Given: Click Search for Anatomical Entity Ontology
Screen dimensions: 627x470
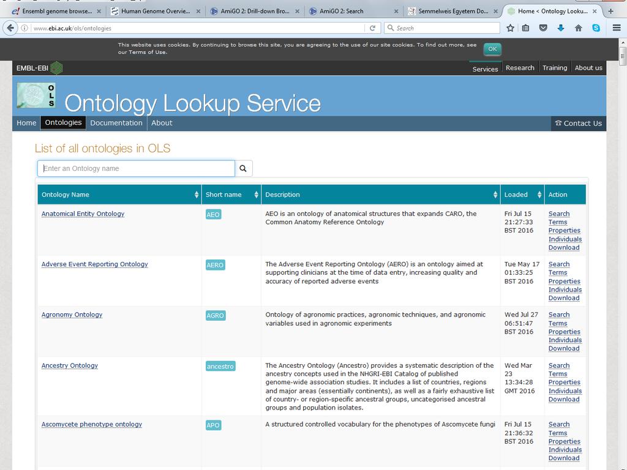Looking at the screenshot, I should pos(559,214).
